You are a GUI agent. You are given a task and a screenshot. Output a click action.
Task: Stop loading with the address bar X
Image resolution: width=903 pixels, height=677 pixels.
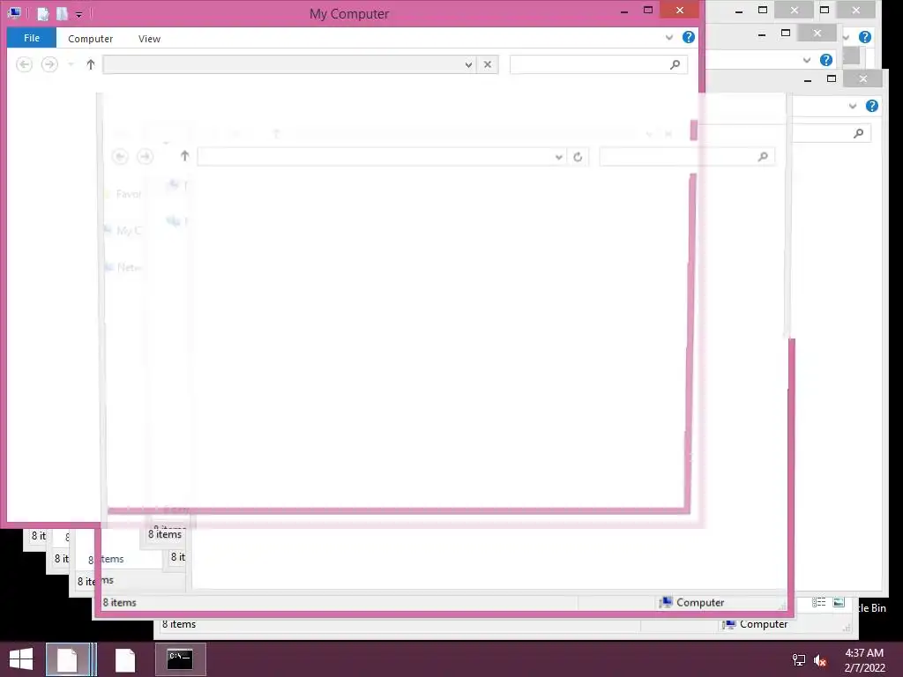pyautogui.click(x=488, y=64)
